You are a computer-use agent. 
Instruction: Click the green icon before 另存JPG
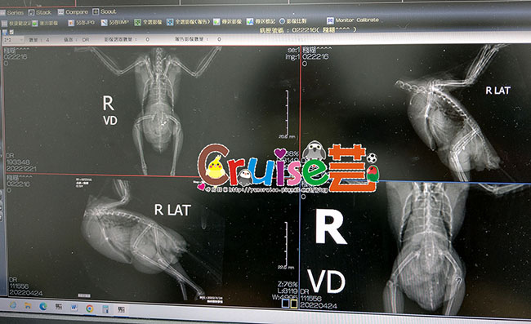click(34, 24)
